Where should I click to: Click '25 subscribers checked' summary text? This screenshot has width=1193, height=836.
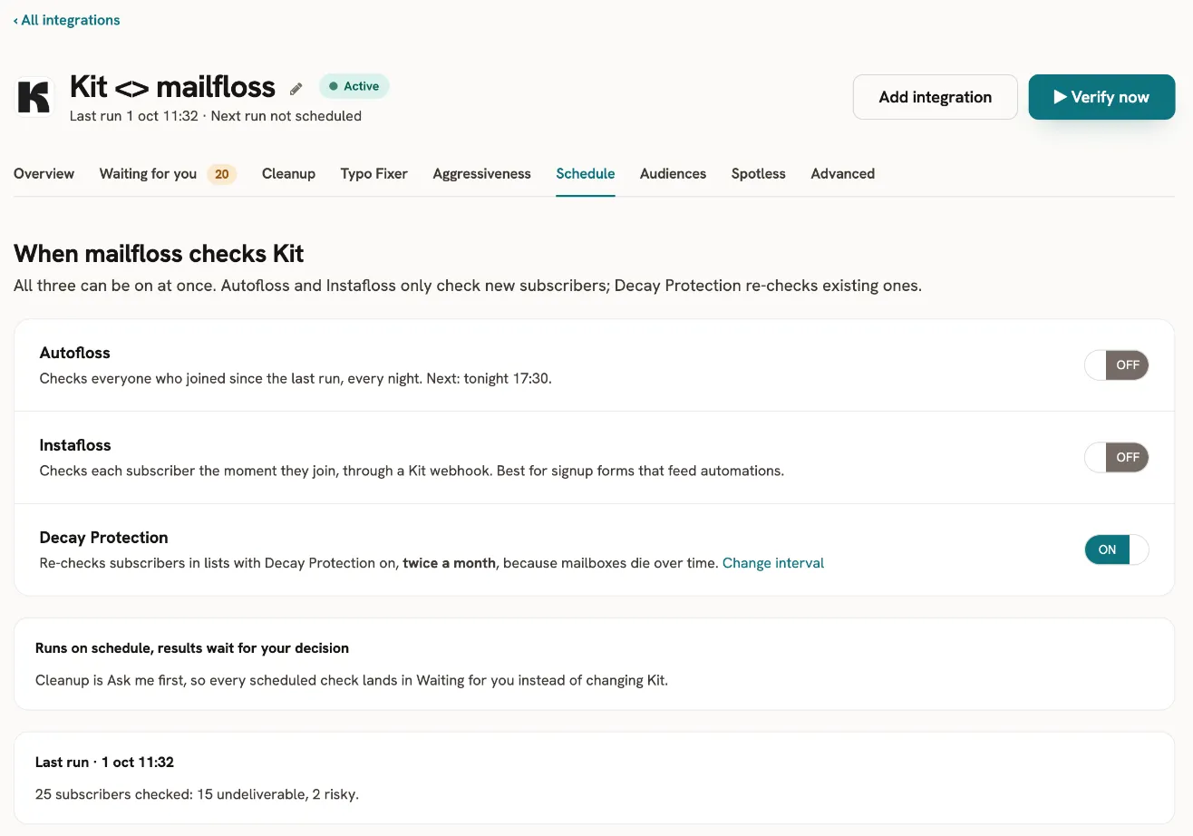pos(197,794)
